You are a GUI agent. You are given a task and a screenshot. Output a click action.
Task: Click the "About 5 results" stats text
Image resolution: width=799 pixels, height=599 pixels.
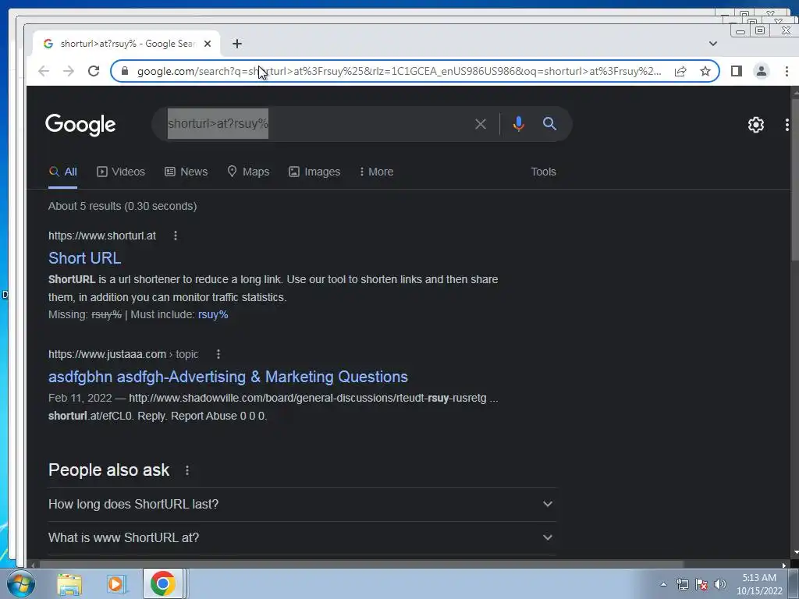pyautogui.click(x=123, y=206)
